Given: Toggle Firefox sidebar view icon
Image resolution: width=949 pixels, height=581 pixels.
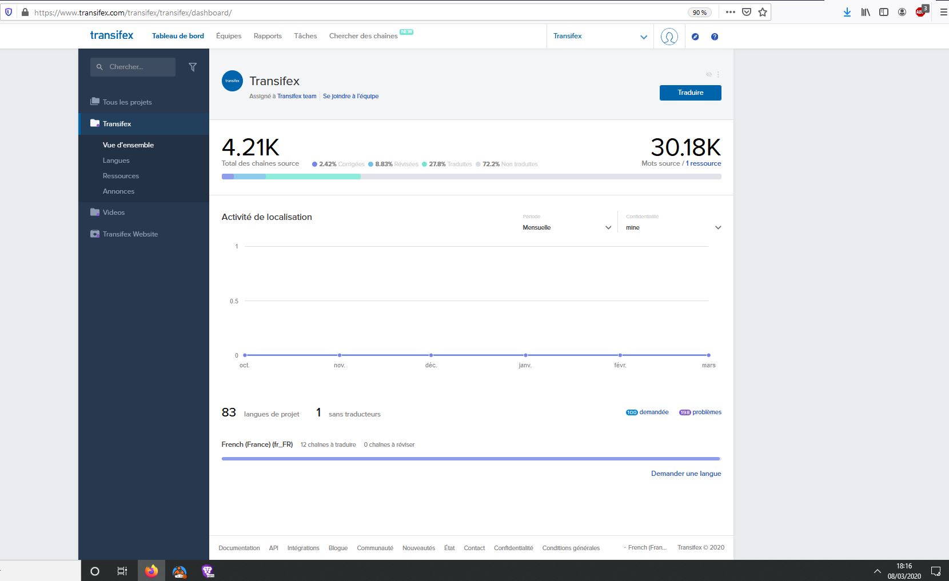Looking at the screenshot, I should tap(884, 12).
